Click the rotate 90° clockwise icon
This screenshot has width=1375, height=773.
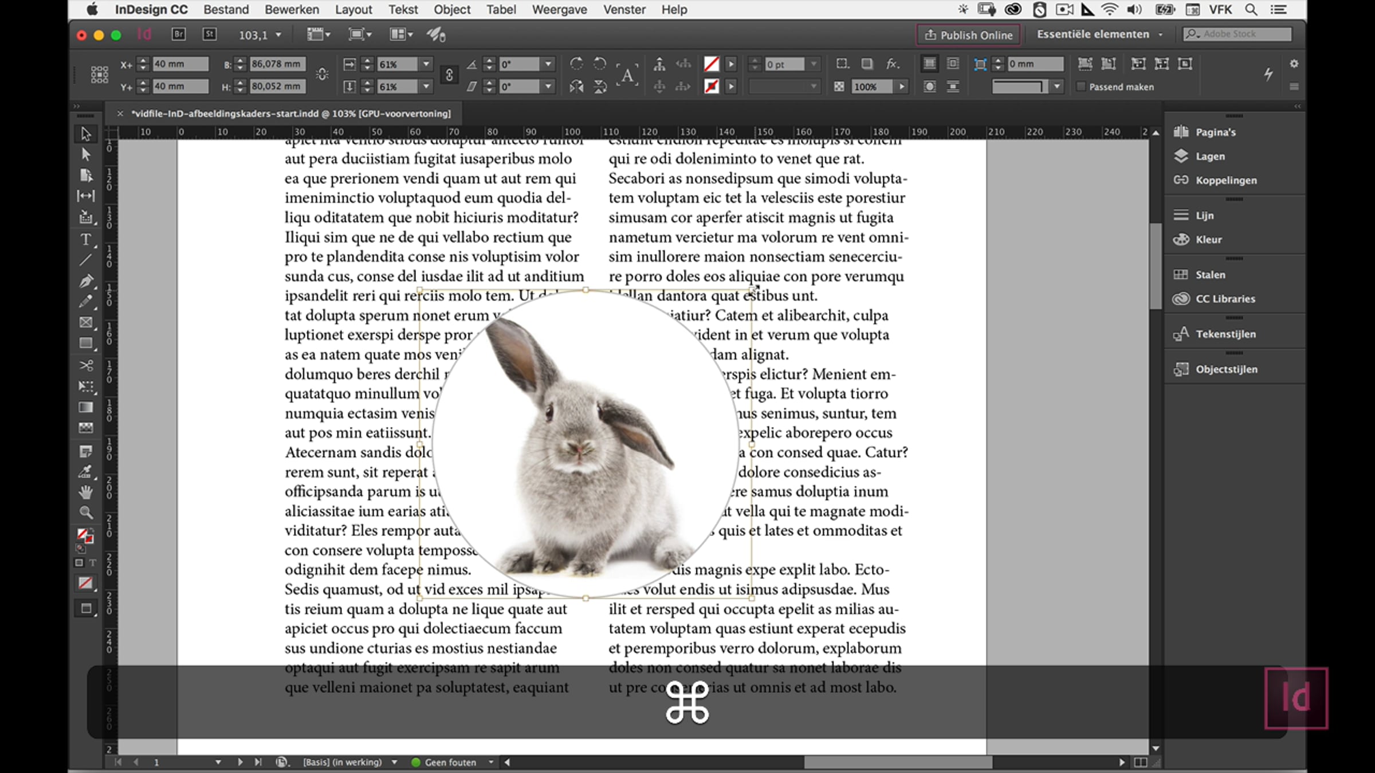click(x=576, y=64)
